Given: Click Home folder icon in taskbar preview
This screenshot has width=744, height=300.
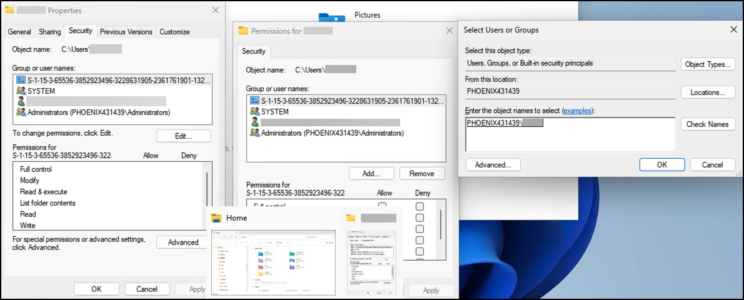Looking at the screenshot, I should 216,218.
